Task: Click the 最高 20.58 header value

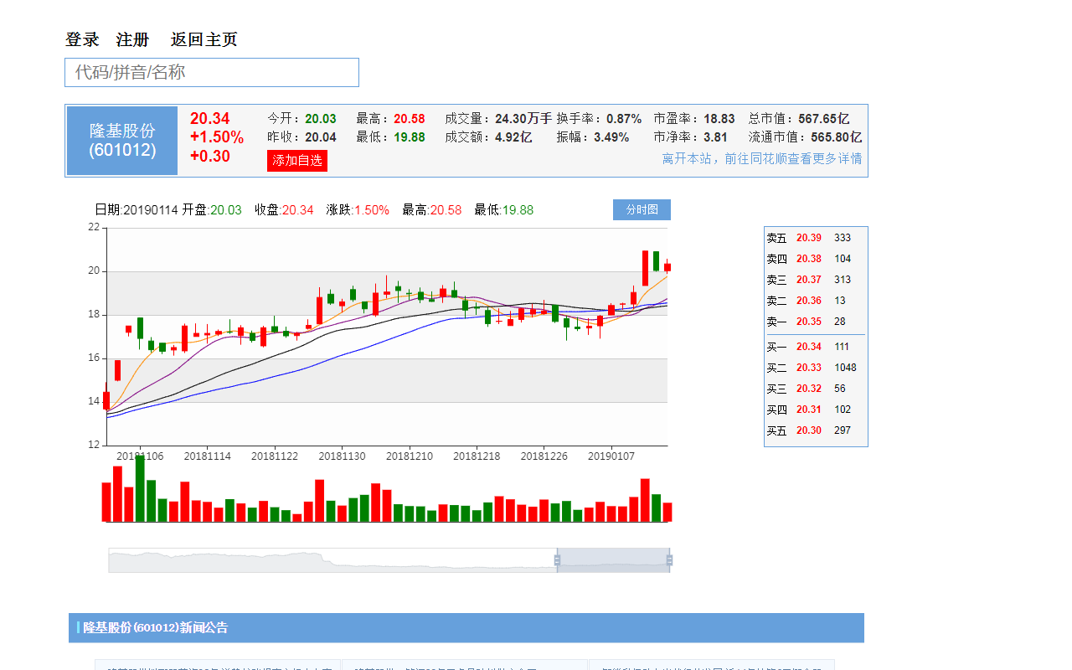Action: pos(410,119)
